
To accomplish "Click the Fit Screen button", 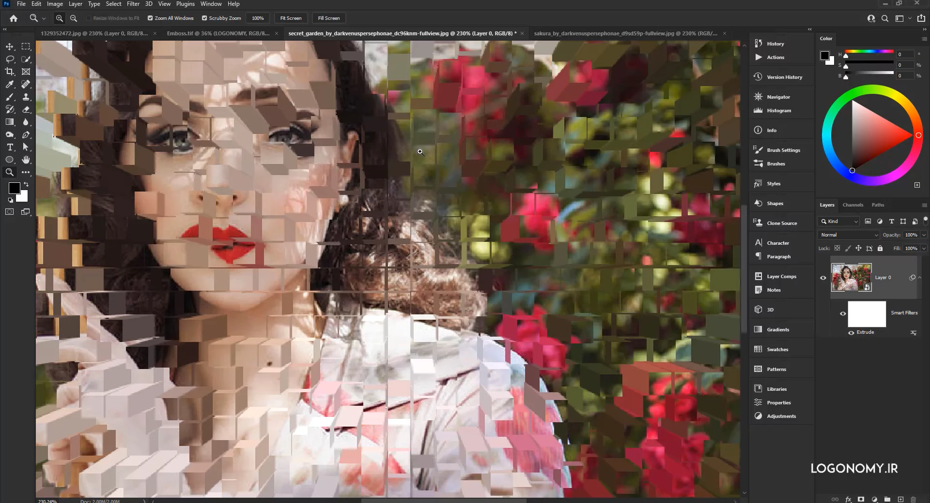I will [x=291, y=18].
